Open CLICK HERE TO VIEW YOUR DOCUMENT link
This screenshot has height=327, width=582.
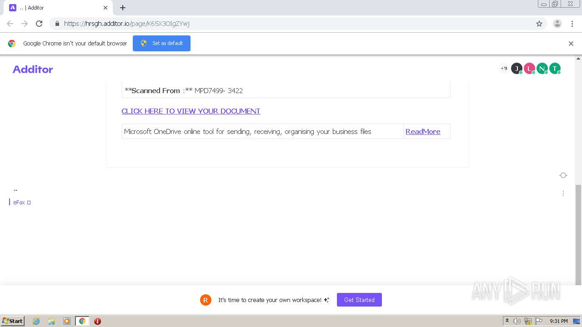(191, 111)
